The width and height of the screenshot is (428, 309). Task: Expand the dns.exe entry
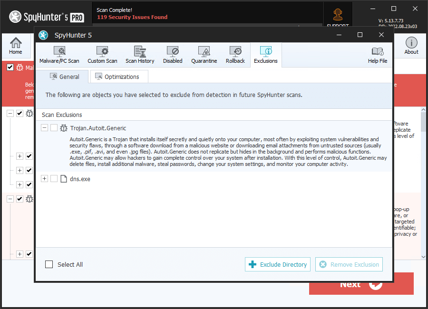click(45, 179)
